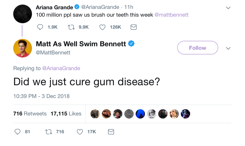
Task: Open the 10:39 PM - 3 Dec 2018 timestamp
Action: coord(41,96)
